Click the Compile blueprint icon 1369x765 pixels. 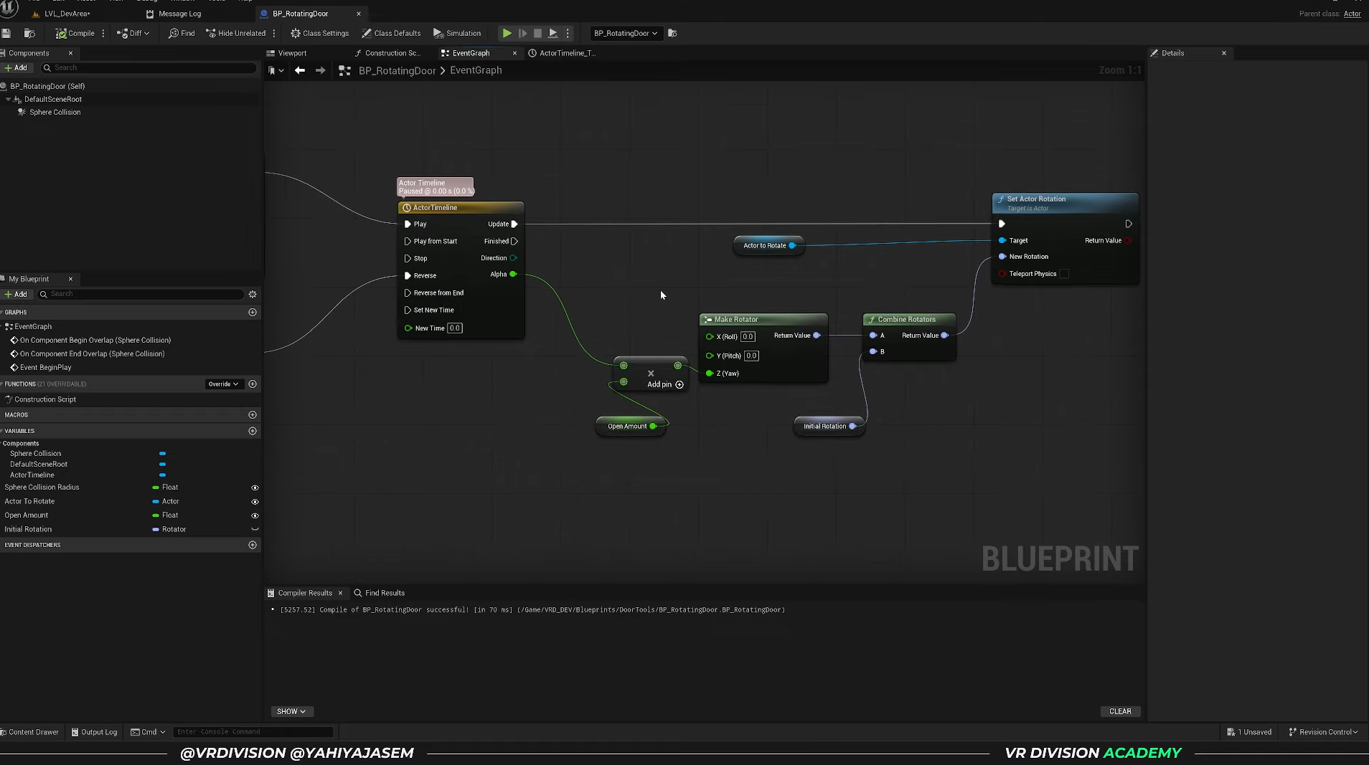coord(62,33)
